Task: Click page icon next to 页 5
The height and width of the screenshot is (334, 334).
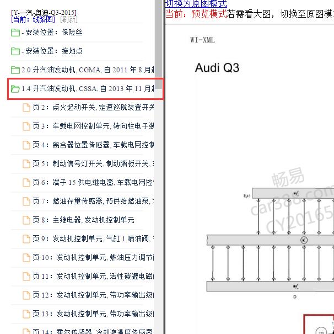Action: pos(26,164)
